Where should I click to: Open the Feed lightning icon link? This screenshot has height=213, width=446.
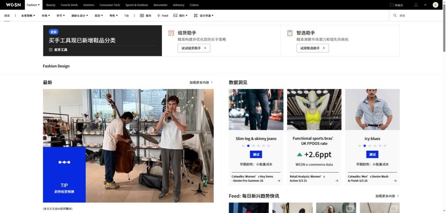click(159, 16)
